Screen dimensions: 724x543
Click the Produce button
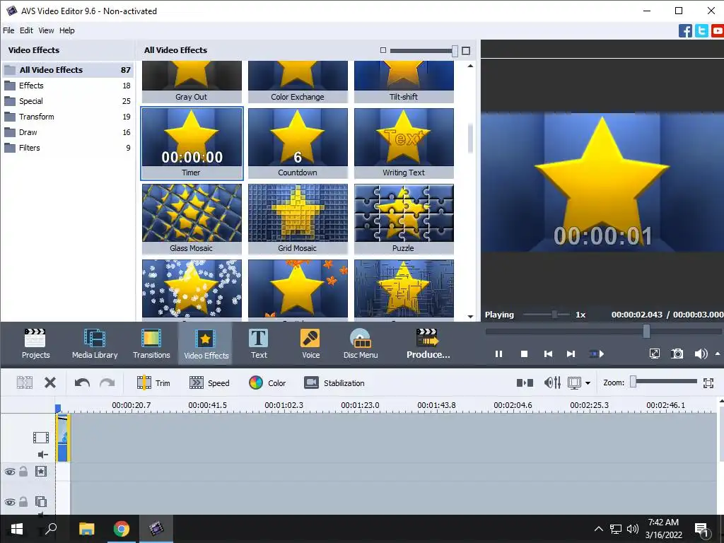coord(428,344)
